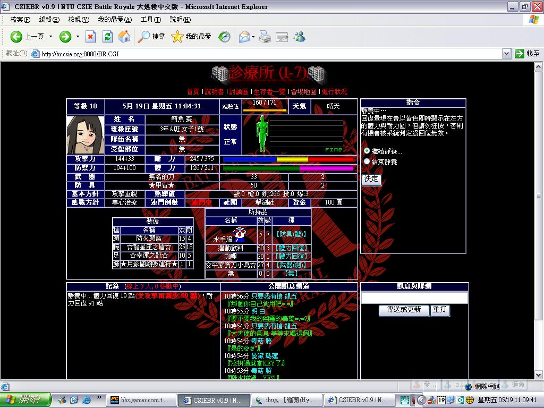Click the 耐力 blue-yellow-red gauge bar

click(290, 159)
